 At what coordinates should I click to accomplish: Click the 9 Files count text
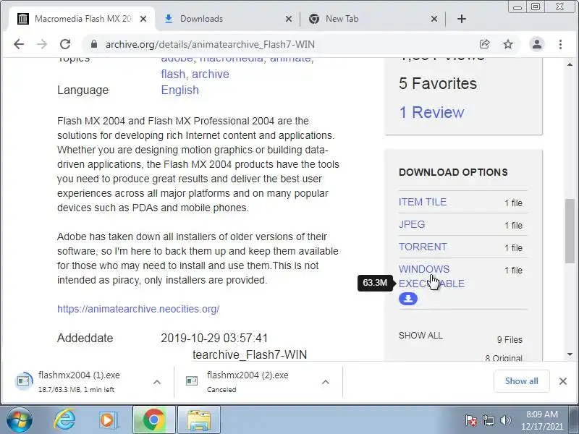[x=510, y=339]
